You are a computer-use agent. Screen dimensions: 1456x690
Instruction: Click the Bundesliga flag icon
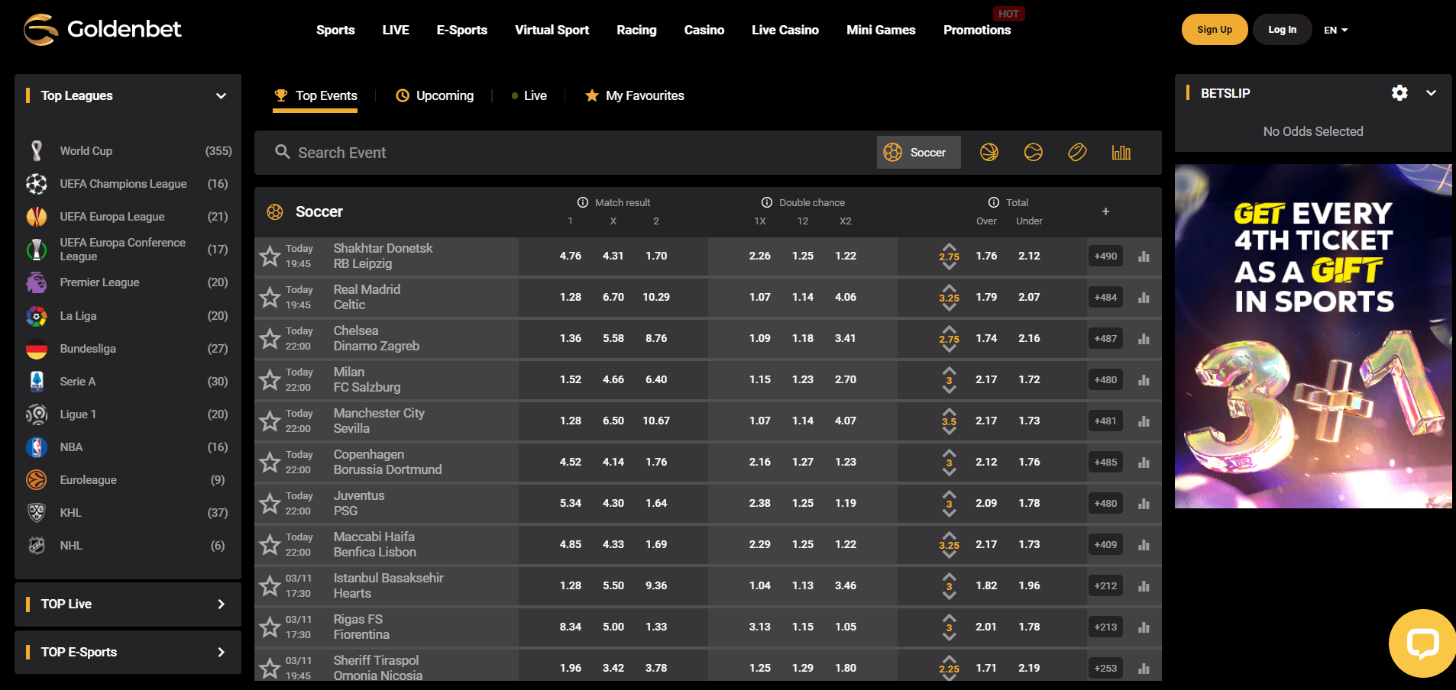(37, 349)
